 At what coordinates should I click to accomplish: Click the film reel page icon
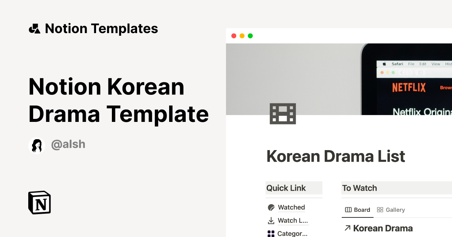282,113
